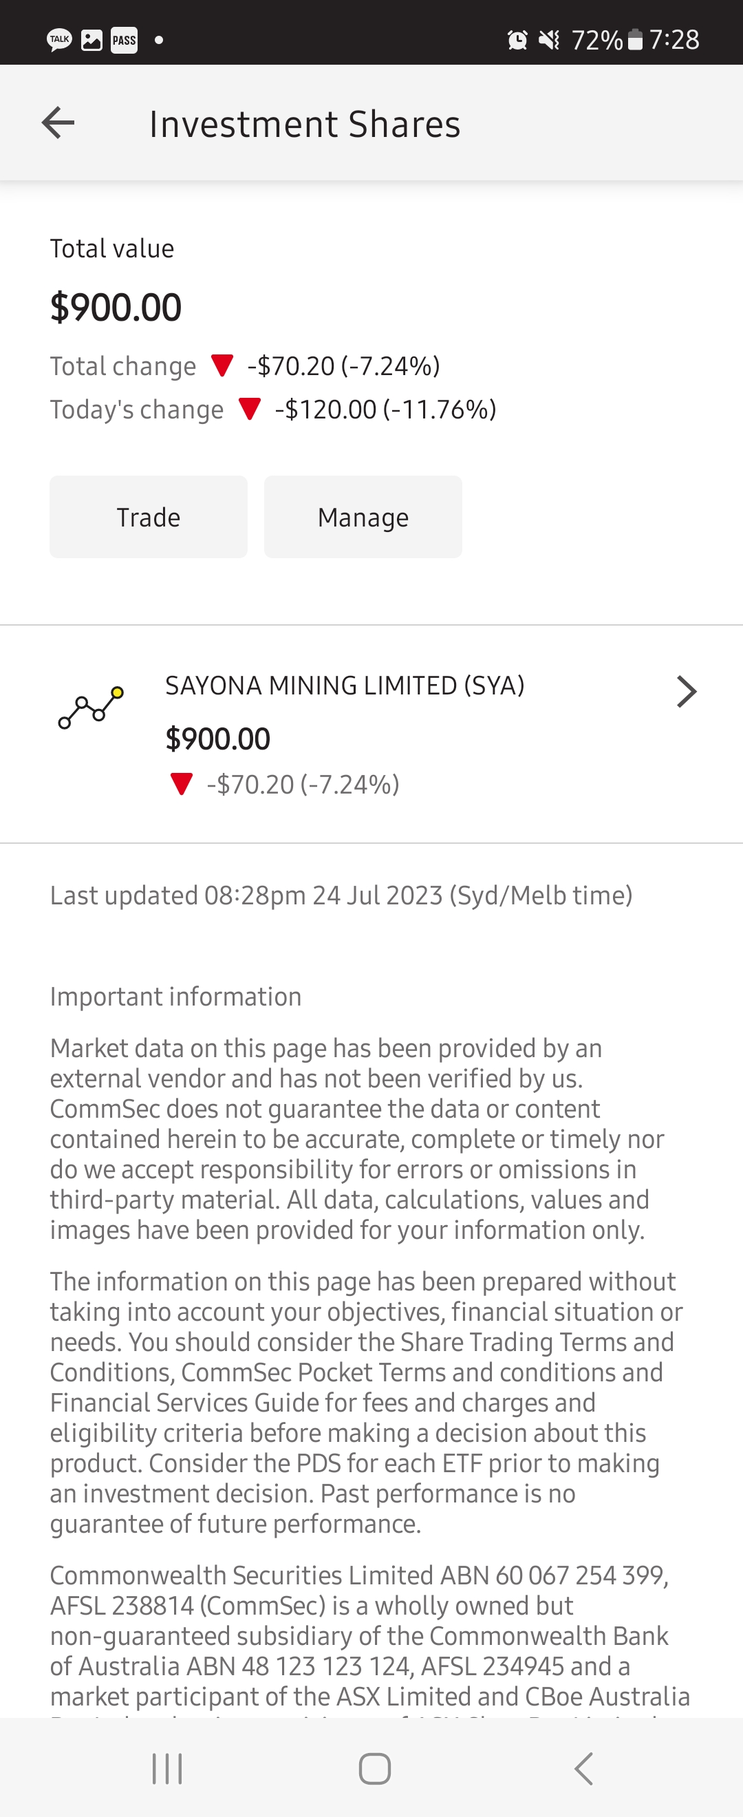Tap the alarm clock status icon
This screenshot has width=743, height=1817.
click(x=517, y=40)
